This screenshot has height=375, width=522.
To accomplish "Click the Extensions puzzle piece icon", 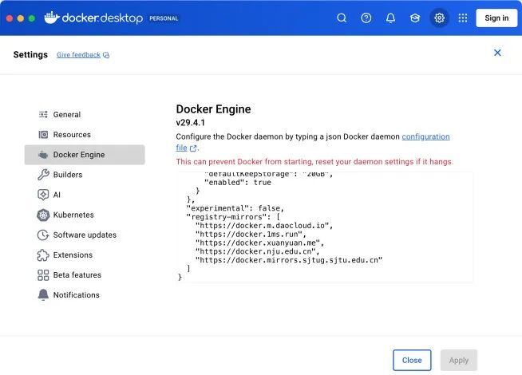I will [x=43, y=255].
